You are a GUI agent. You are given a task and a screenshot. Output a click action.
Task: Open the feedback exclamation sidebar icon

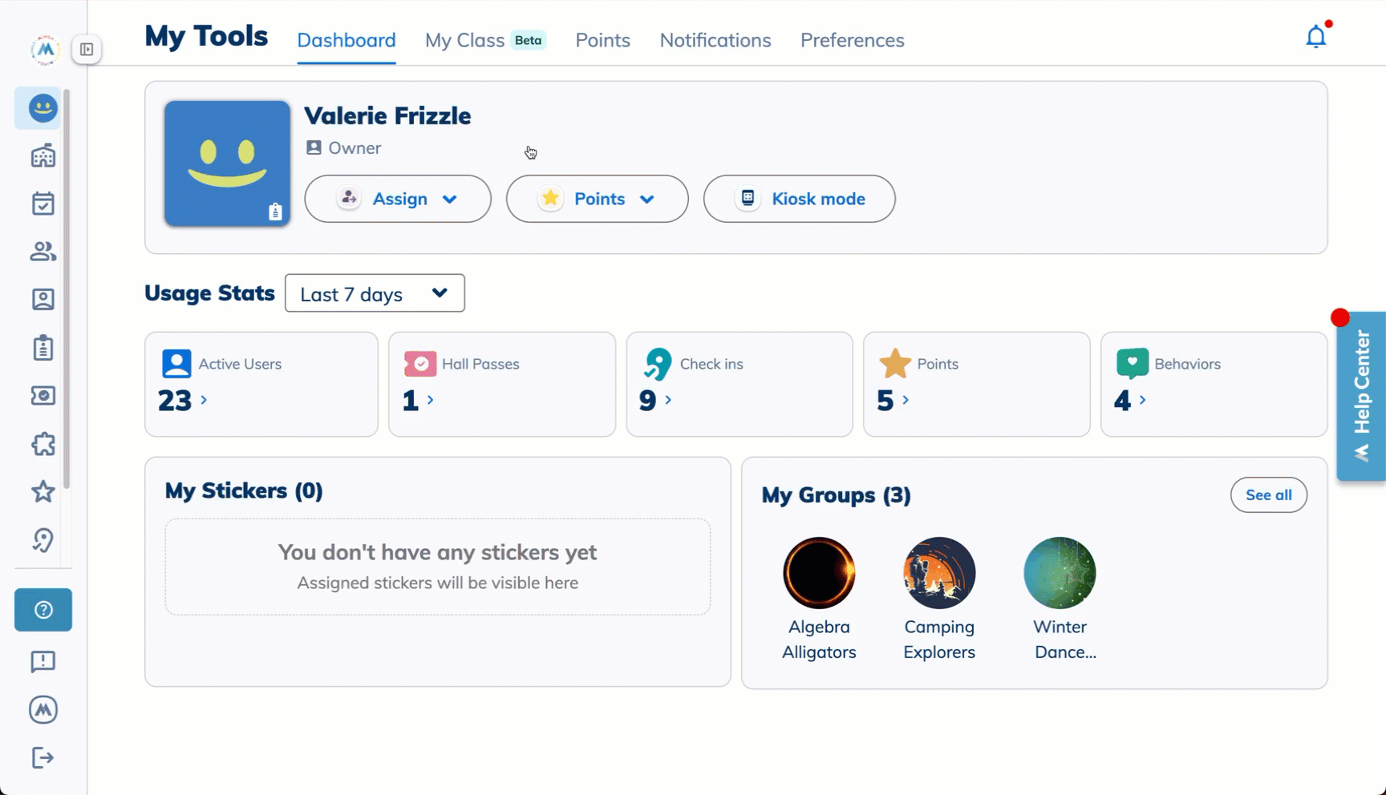click(43, 661)
